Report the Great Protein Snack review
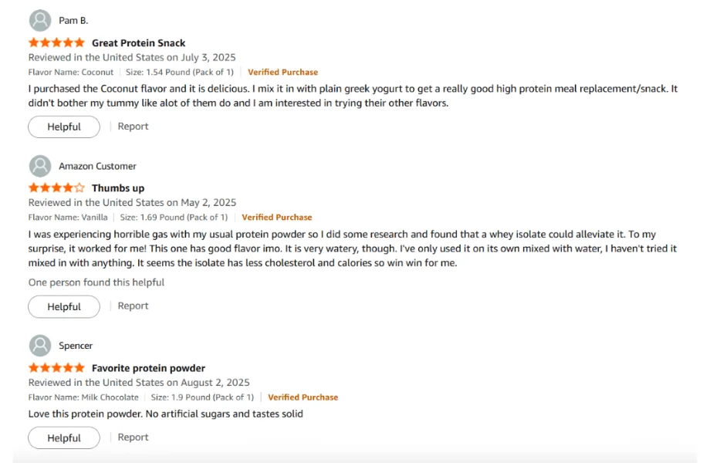 click(x=133, y=126)
